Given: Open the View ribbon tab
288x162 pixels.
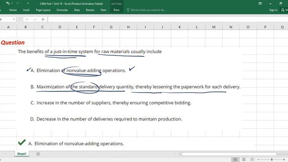Looking at the screenshot, I should pos(103,10).
